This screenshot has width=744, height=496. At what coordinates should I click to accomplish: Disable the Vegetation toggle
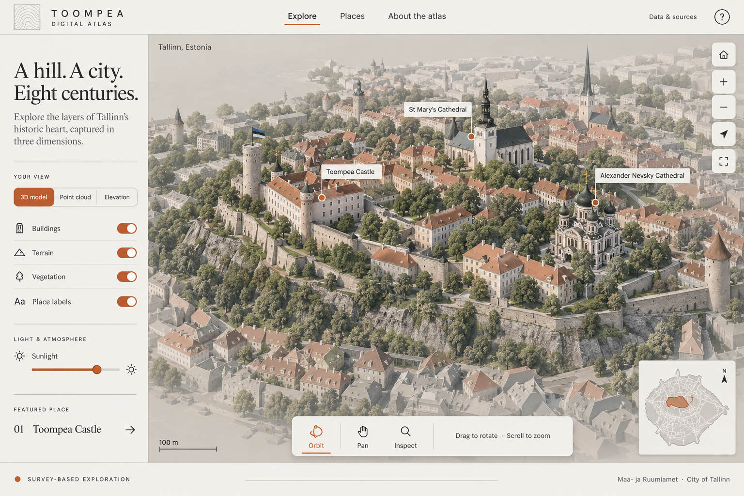click(x=127, y=277)
